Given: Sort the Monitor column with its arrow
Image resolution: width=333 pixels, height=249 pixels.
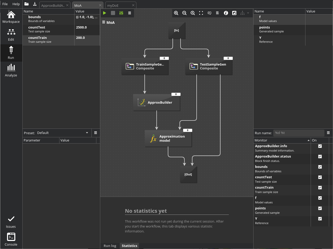Looking at the screenshot, I should (309, 140).
